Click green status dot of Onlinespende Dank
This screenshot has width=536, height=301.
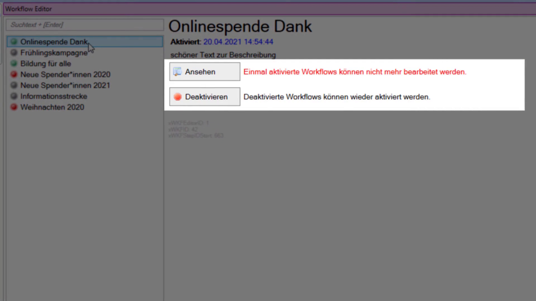pos(14,42)
